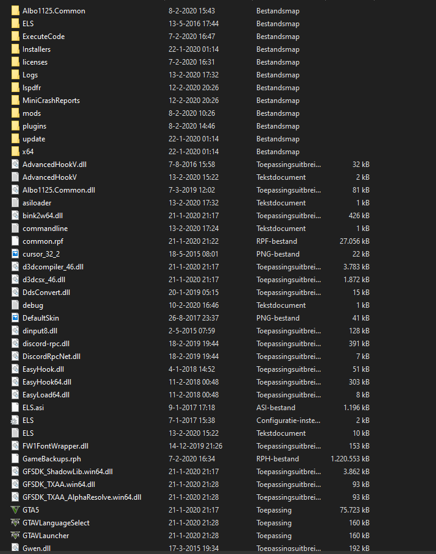Viewport: 436px width, 554px height.
Task: Click the date 10-2-2020 16:46
Action: 194,305
